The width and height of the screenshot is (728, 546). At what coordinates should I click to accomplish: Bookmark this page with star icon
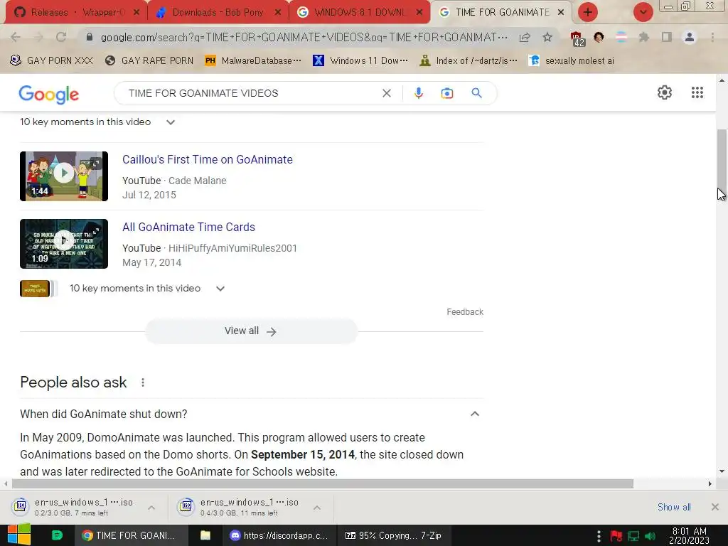click(x=547, y=37)
